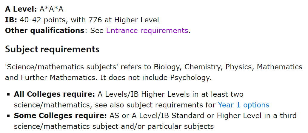The height and width of the screenshot is (133, 308).
Task: Click the bold 'A Level:' label
Action: tap(21, 9)
